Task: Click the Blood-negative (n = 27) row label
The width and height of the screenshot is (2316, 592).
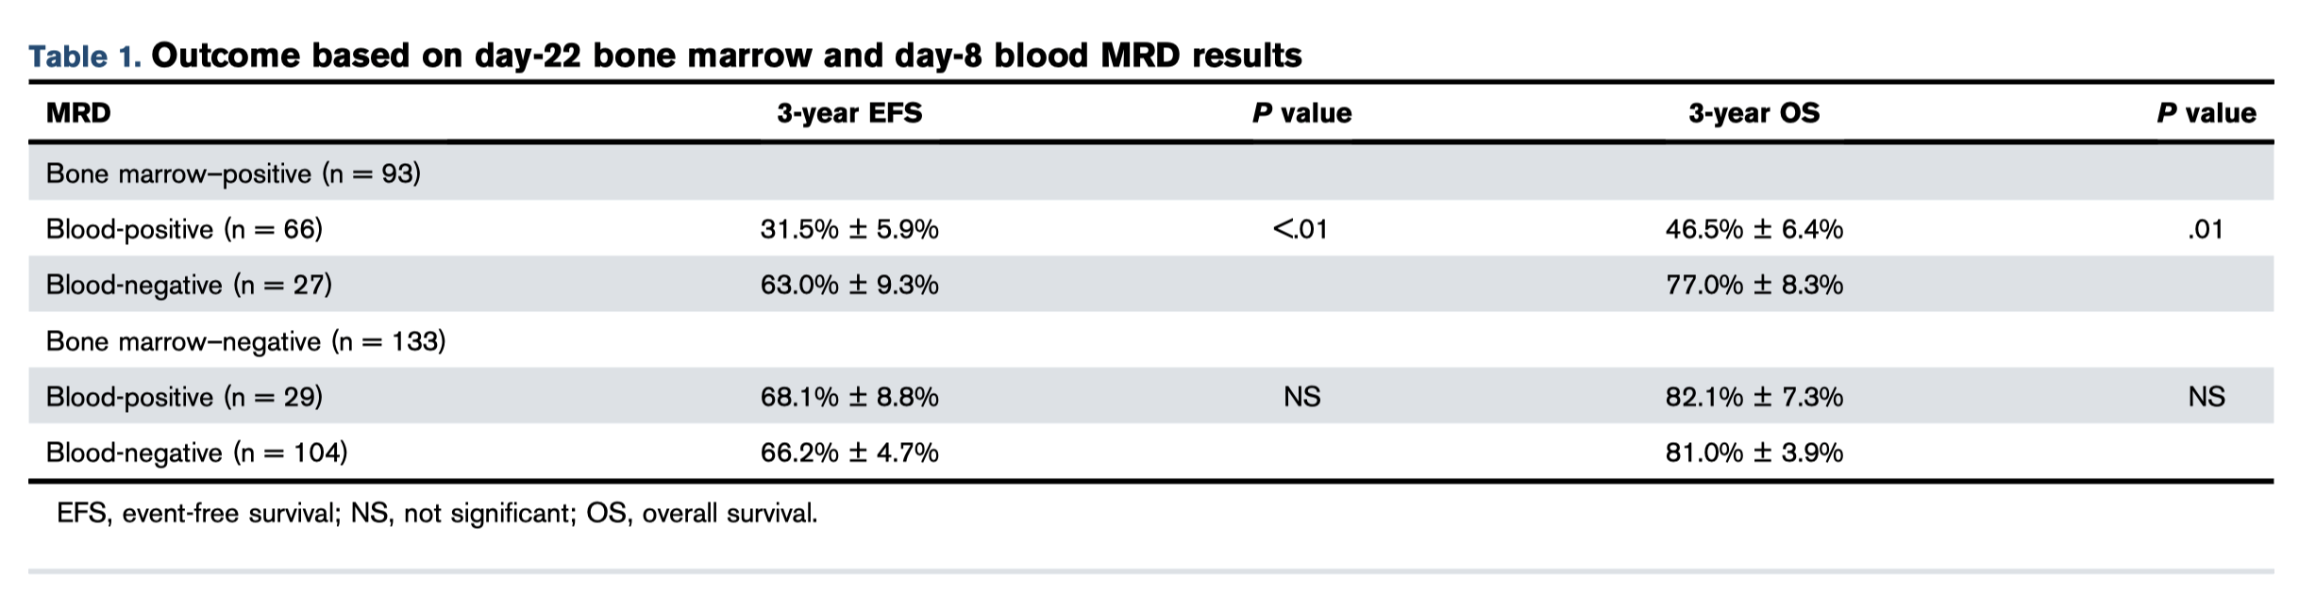Action: [189, 285]
